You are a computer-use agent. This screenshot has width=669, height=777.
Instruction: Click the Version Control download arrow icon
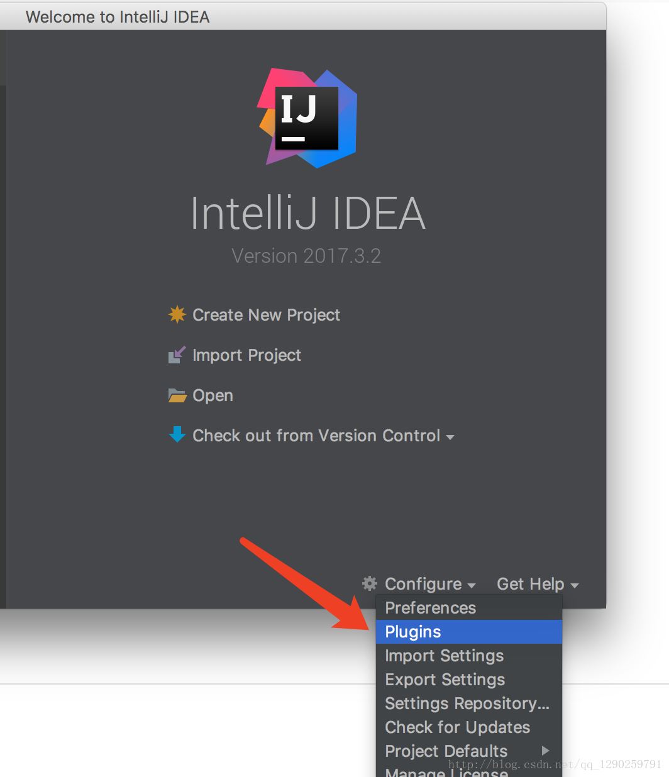click(177, 435)
